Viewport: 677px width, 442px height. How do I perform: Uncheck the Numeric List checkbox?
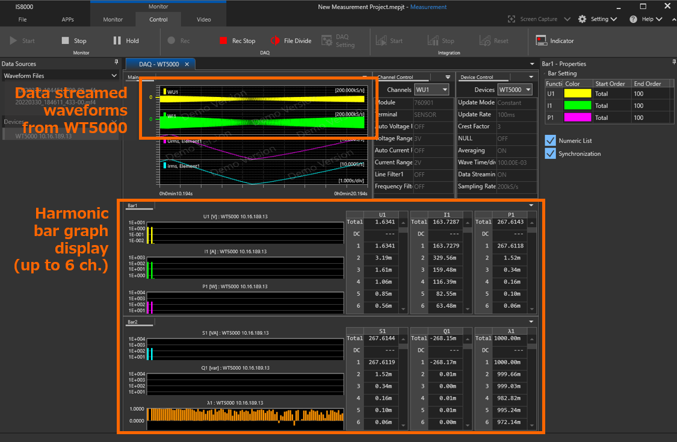(550, 140)
